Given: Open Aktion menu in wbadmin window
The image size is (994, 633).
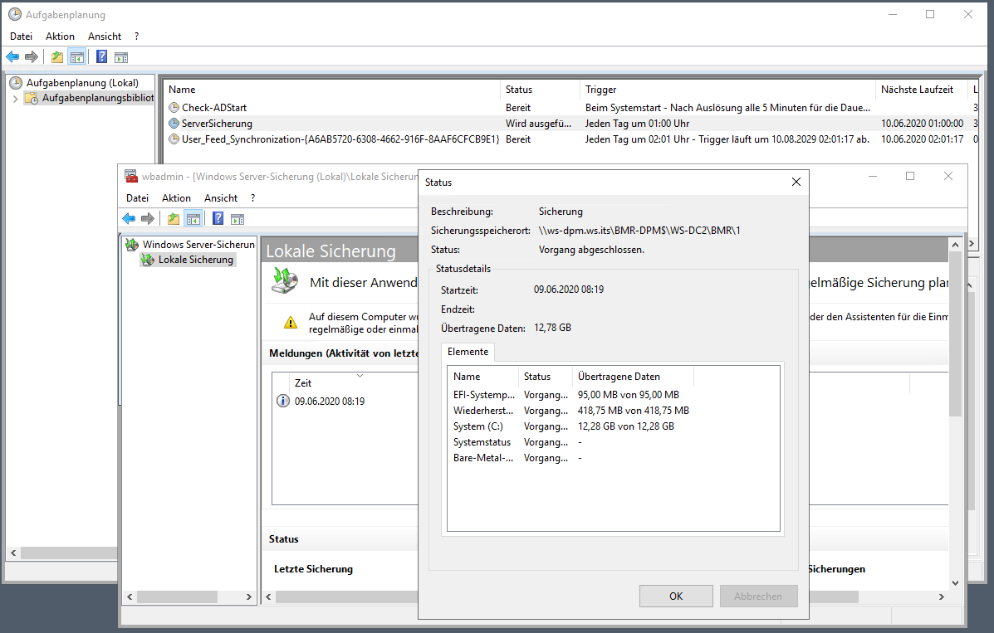Looking at the screenshot, I should pos(176,197).
